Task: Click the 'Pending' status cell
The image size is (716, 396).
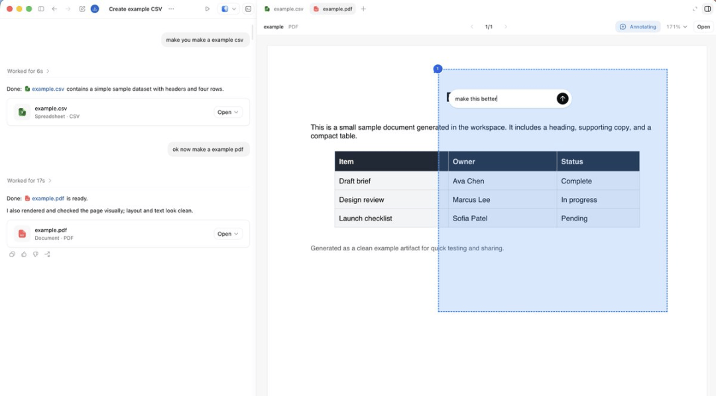Action: (598, 219)
